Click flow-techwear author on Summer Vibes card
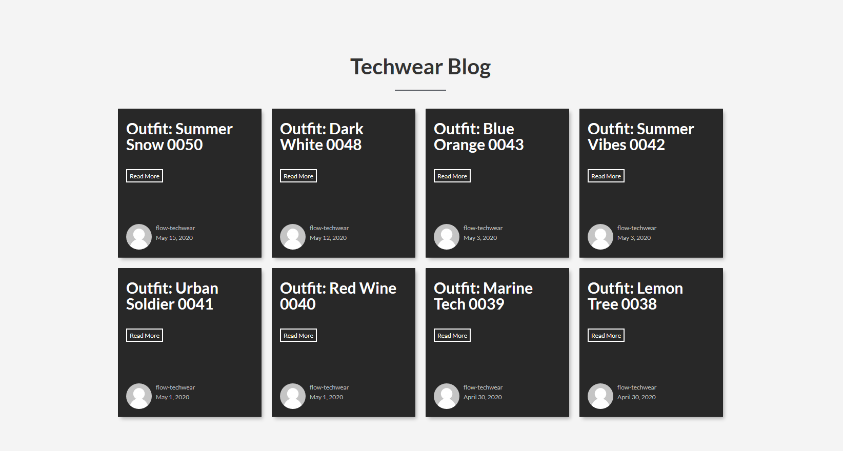Screen dimensions: 843x451 [x=637, y=228]
